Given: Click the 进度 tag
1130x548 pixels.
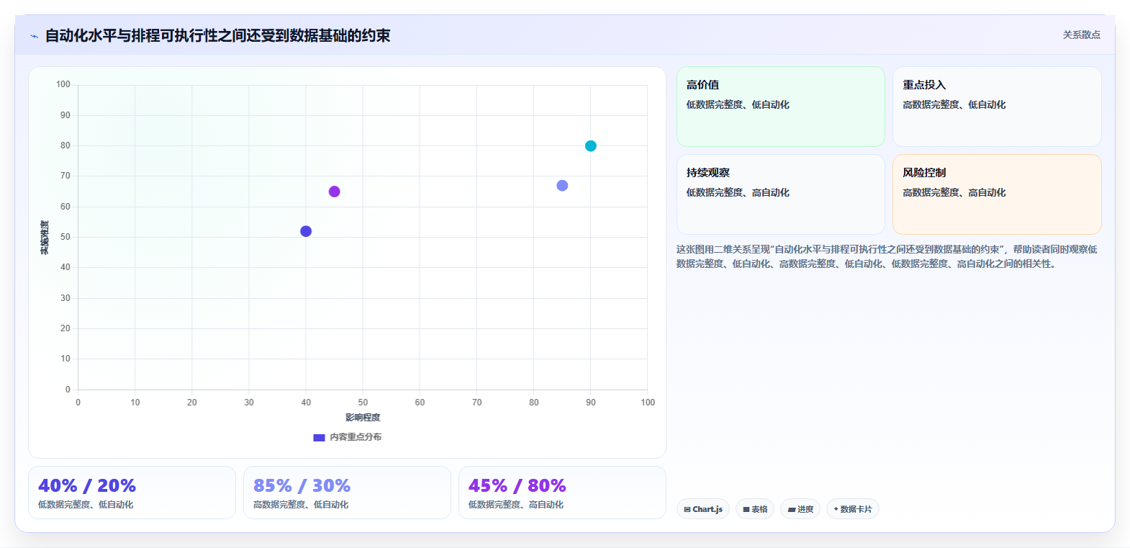Looking at the screenshot, I should [800, 509].
